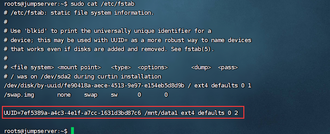
Task: Click the '<dump>' column header
Action: click(x=201, y=67)
